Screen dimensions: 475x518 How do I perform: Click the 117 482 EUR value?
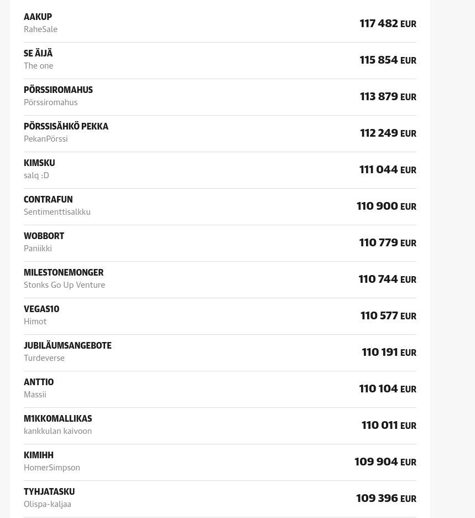click(388, 23)
